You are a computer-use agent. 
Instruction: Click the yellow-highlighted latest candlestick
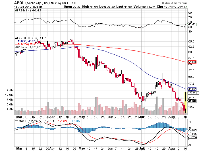point(185,102)
